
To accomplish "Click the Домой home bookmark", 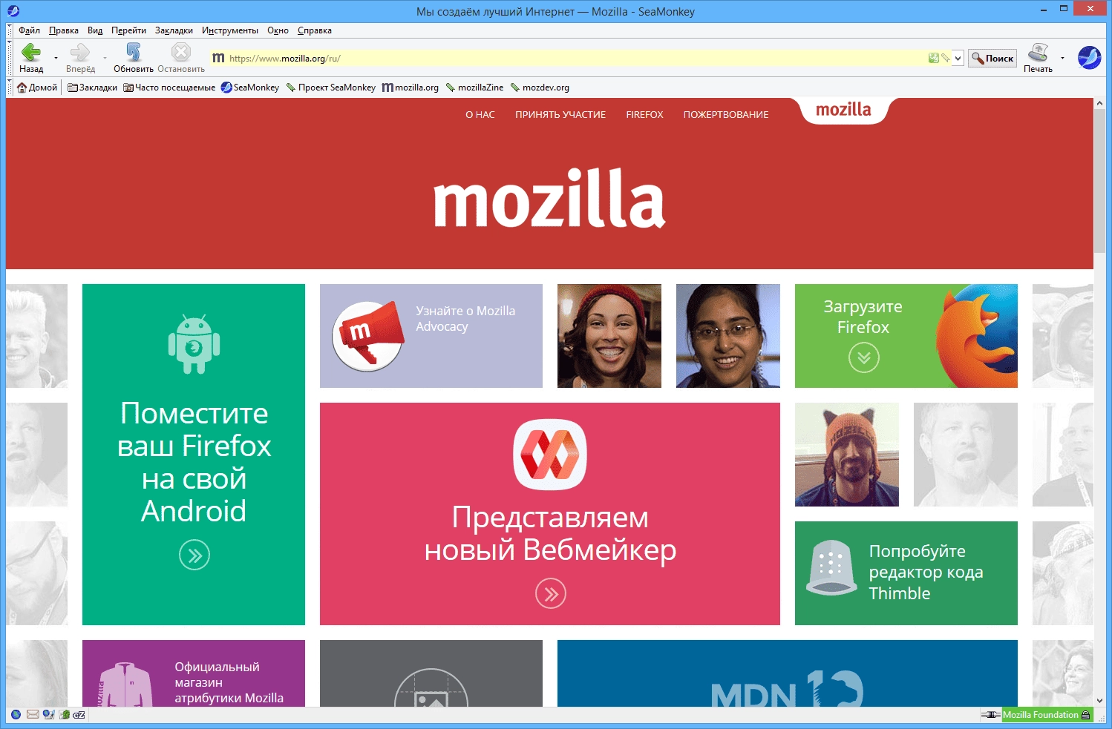I will coord(37,88).
